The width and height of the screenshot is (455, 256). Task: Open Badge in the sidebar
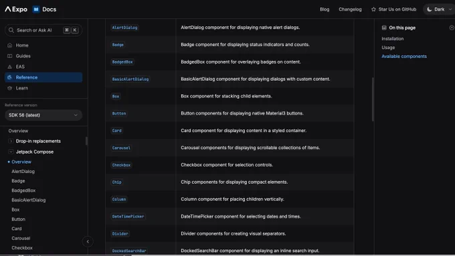18,181
